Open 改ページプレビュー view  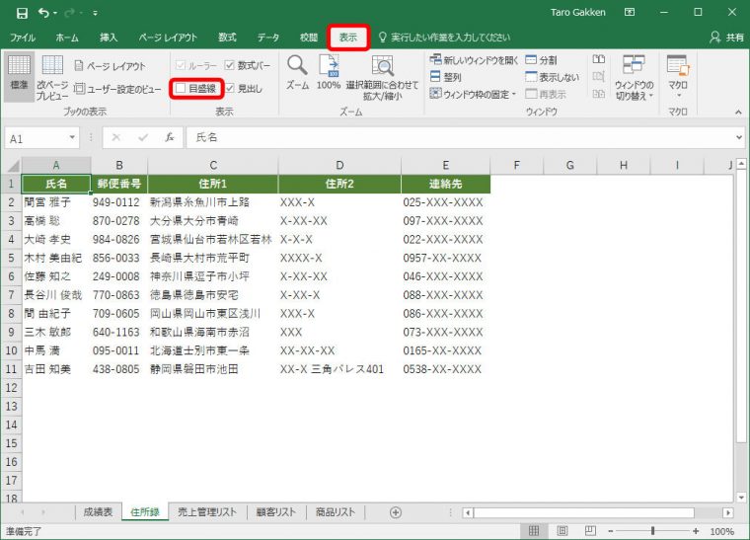click(52, 77)
